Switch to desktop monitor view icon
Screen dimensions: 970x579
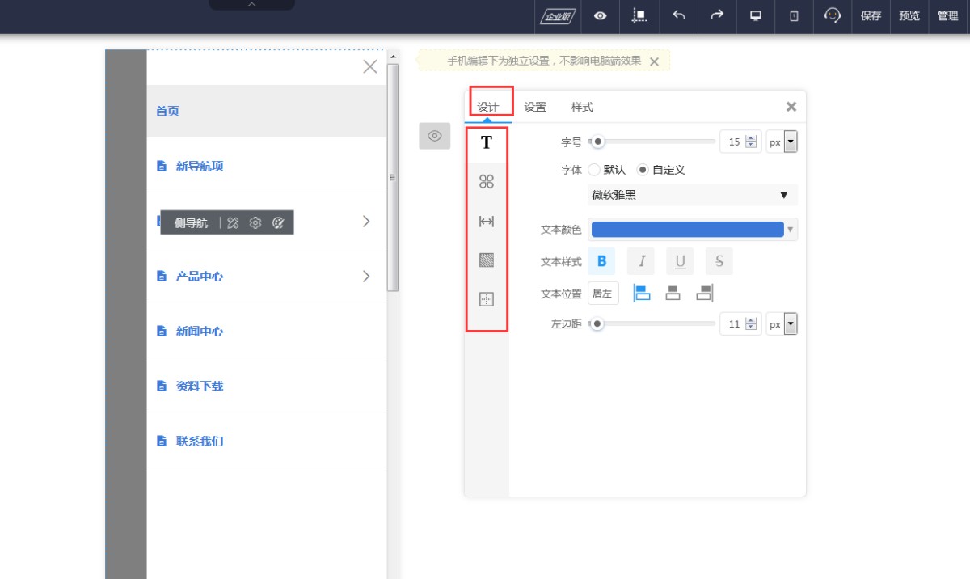point(756,15)
